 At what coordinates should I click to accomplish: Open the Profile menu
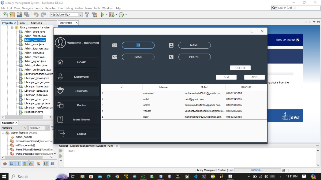(x=79, y=8)
